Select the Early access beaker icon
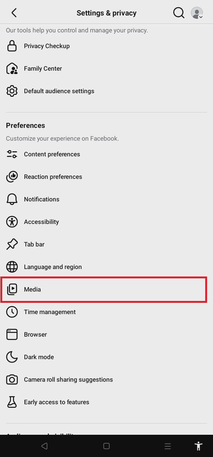 12,402
